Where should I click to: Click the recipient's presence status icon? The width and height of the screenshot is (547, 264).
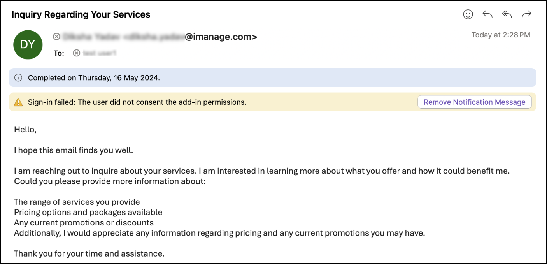tap(77, 53)
